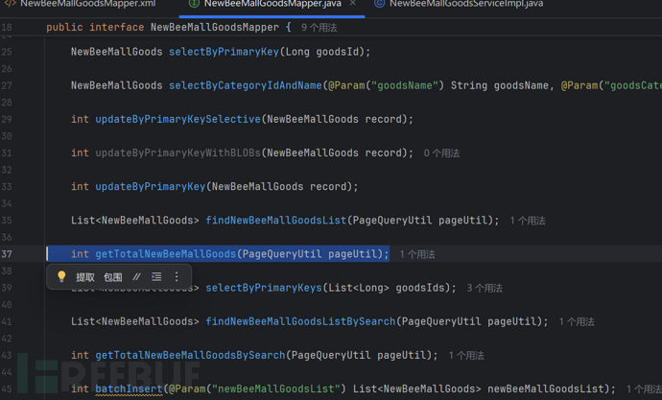
Task: Switch to the NewBeeMallGoodsMapper.xml tab
Action: (86, 5)
